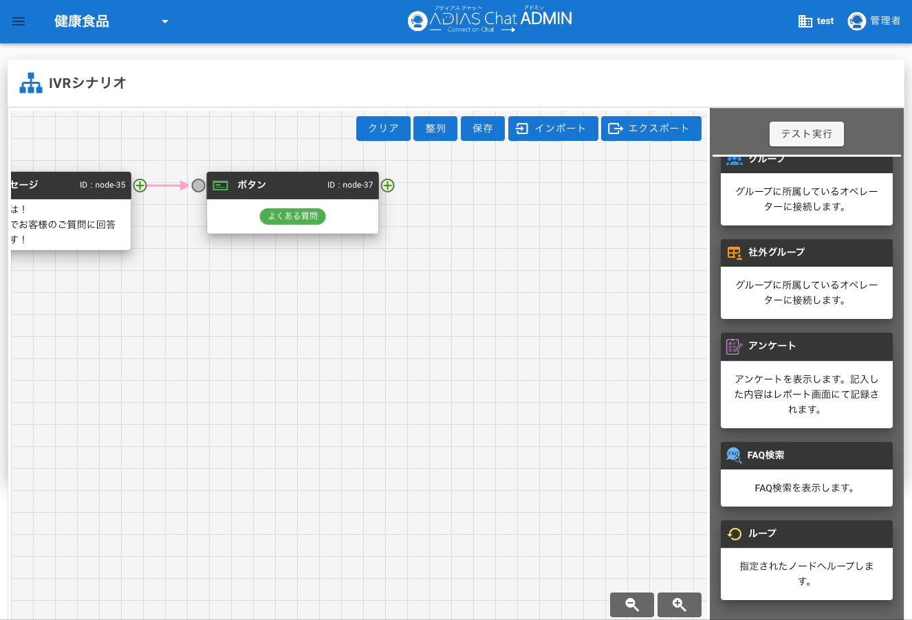Click the よくある質問 green chip
This screenshot has width=912, height=620.
[x=292, y=216]
